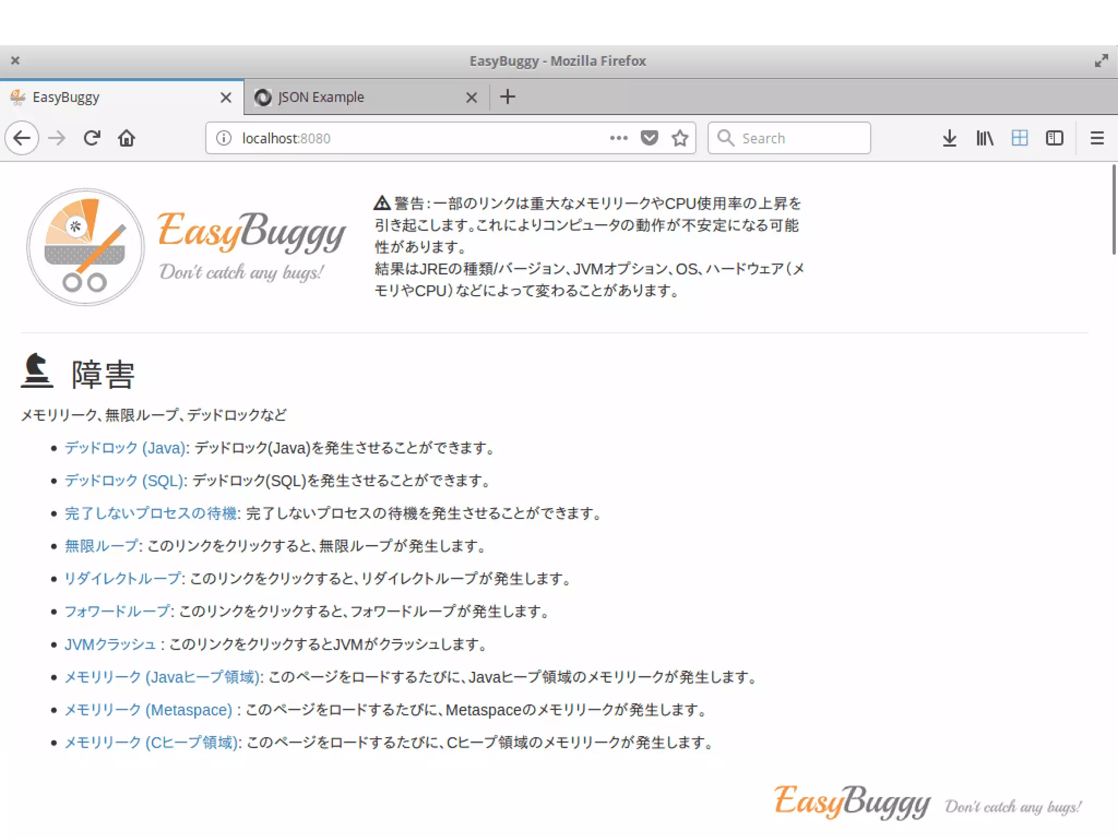Click the browser Back arrow button
Image resolution: width=1118 pixels, height=838 pixels.
pyautogui.click(x=22, y=138)
